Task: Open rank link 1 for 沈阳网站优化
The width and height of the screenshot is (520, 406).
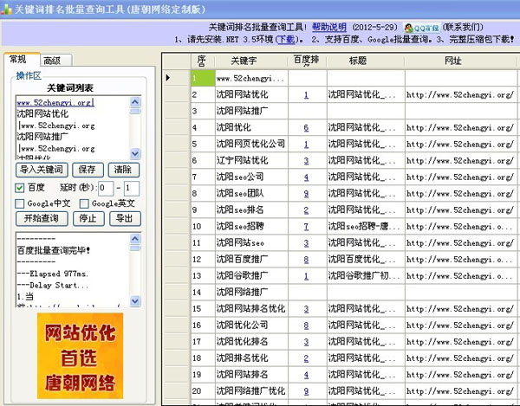Action: click(x=306, y=95)
